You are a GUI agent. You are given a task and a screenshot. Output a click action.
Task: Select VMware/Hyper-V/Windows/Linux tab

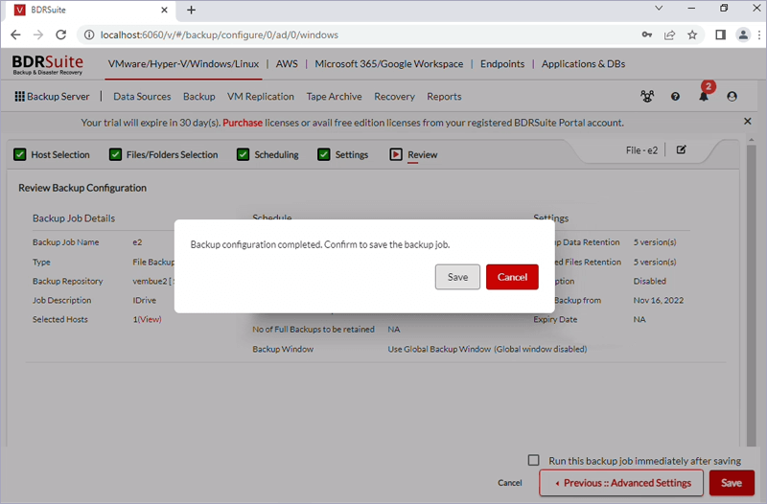pyautogui.click(x=183, y=64)
